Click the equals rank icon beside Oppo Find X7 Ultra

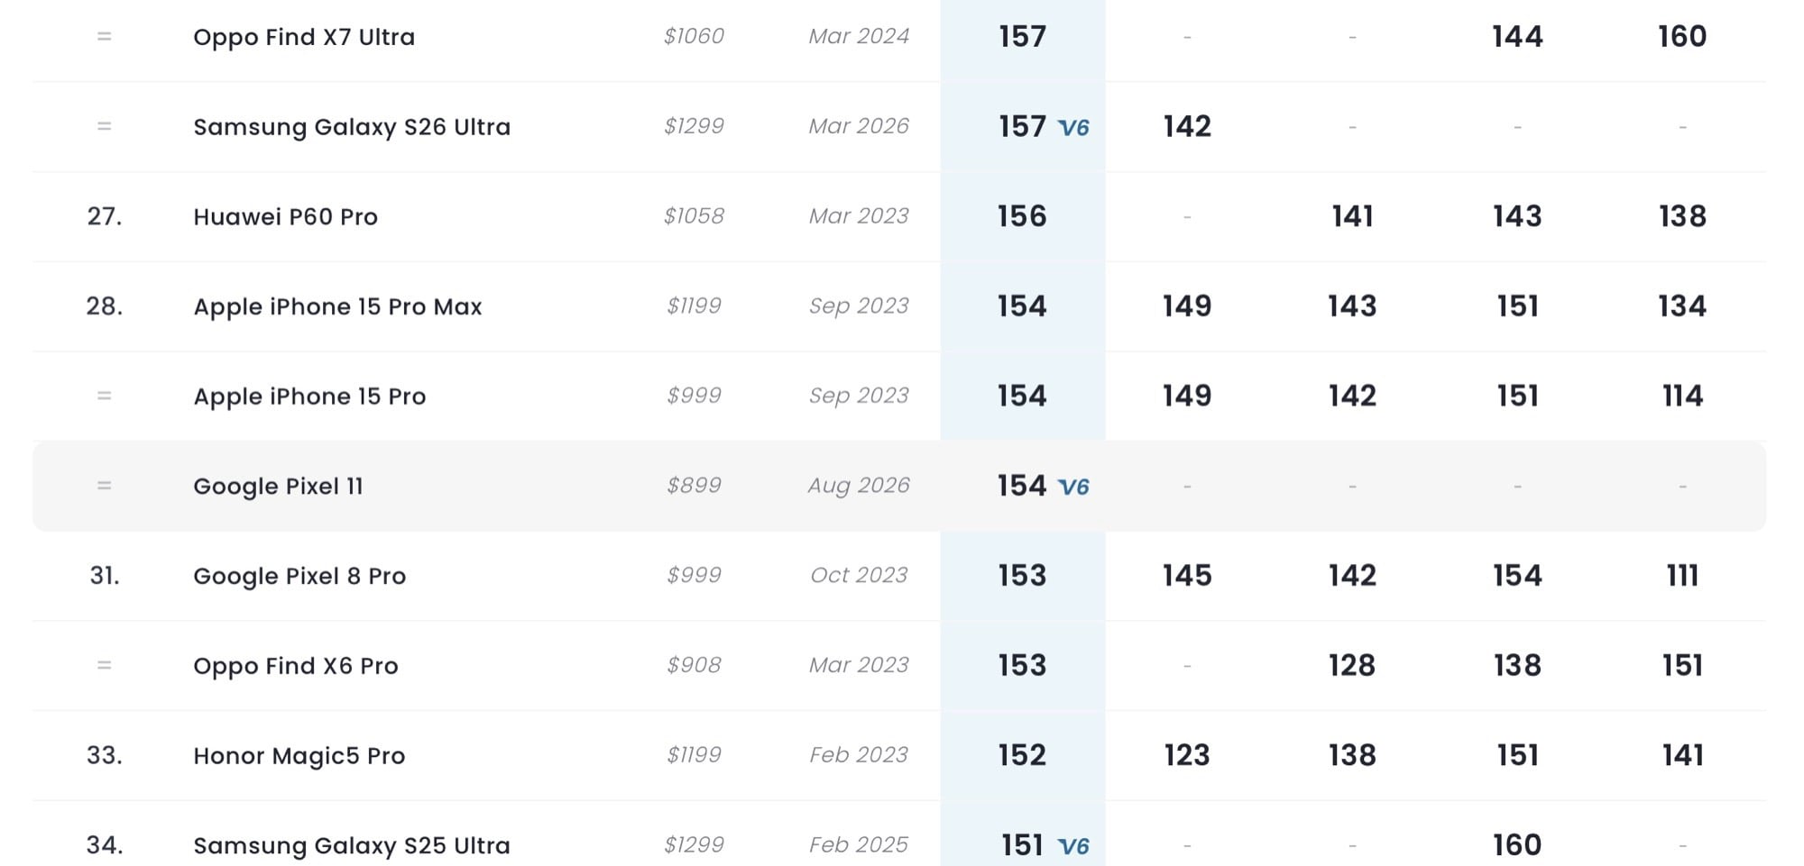point(105,36)
